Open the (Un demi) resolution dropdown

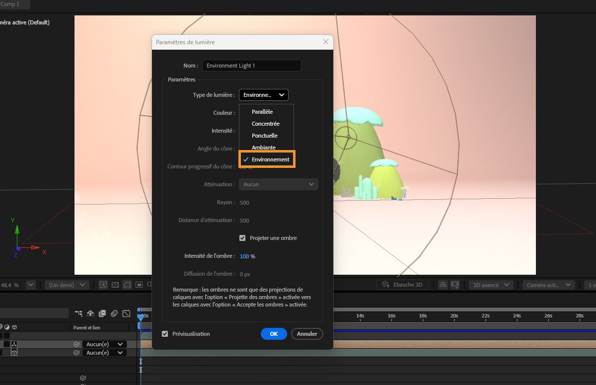(x=67, y=285)
